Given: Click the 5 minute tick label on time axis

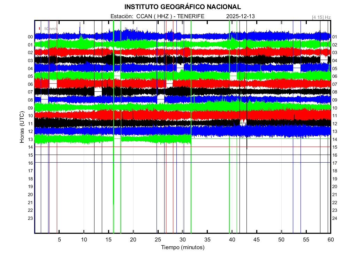Looking at the screenshot, I should 59,239.
